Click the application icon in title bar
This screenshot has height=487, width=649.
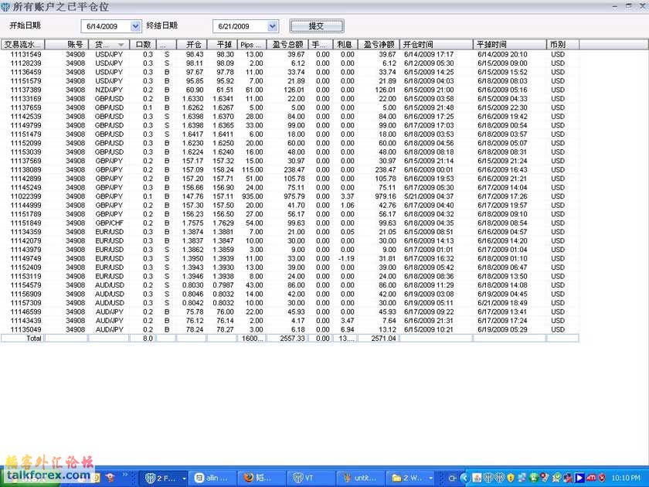click(7, 6)
